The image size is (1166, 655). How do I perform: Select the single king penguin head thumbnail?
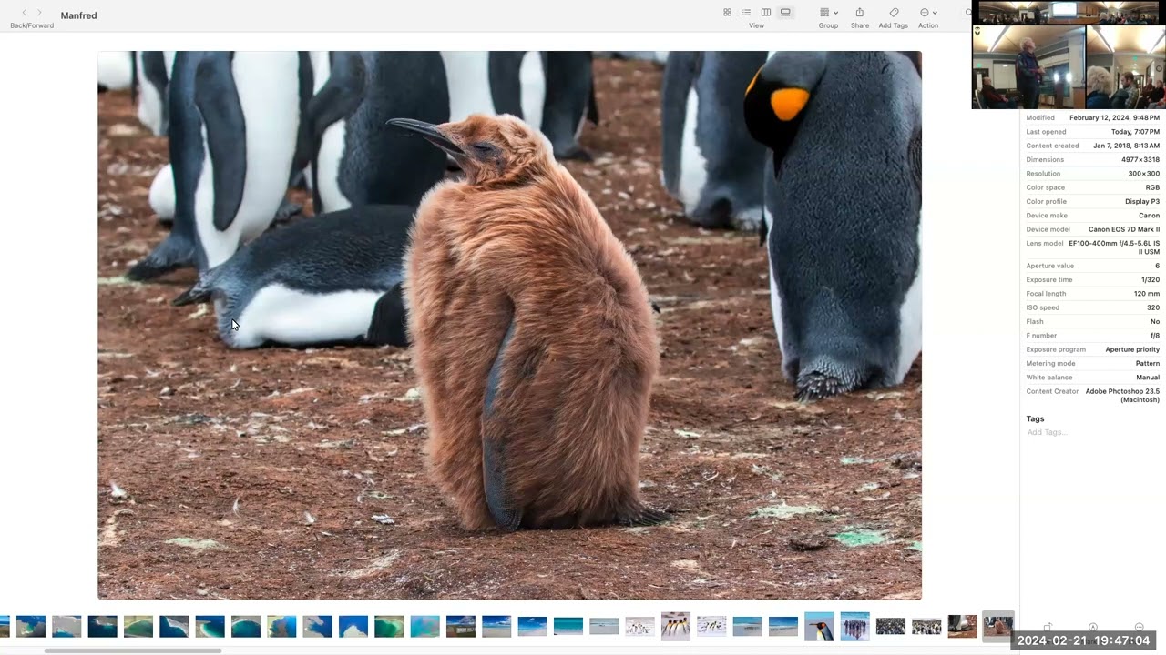point(819,626)
